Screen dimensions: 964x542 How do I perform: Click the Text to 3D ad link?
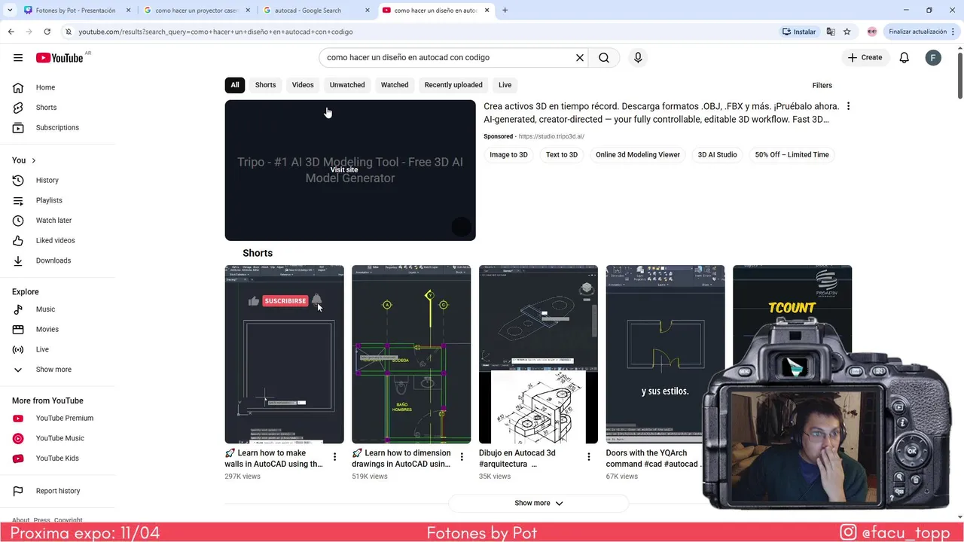[x=562, y=155]
